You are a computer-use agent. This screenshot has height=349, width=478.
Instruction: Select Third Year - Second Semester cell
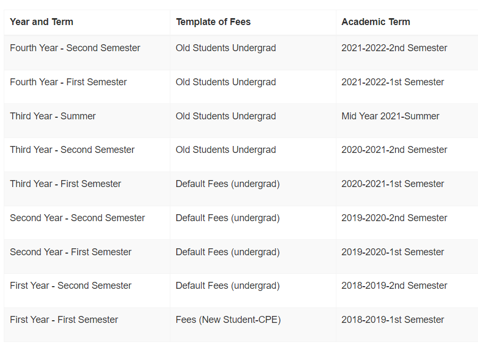(x=72, y=150)
